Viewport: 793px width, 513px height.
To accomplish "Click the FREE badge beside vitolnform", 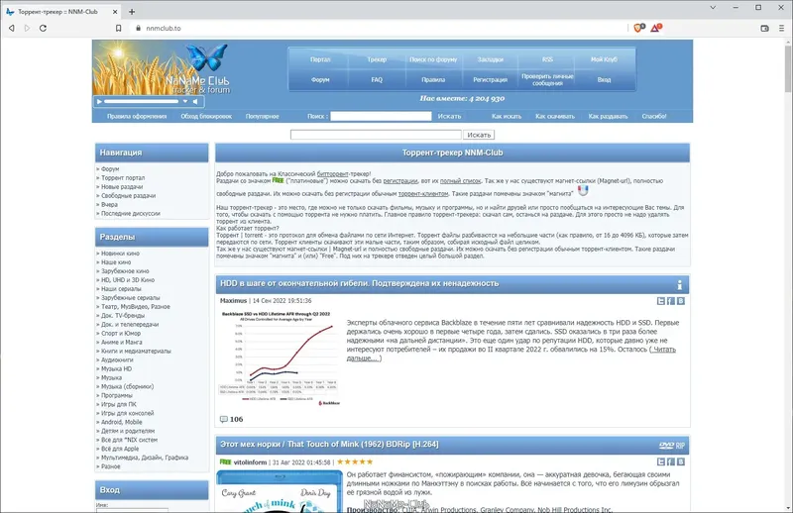I will click(x=226, y=462).
